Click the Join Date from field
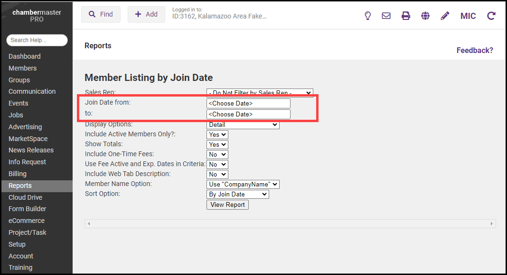Image resolution: width=507 pixels, height=275 pixels. click(248, 103)
